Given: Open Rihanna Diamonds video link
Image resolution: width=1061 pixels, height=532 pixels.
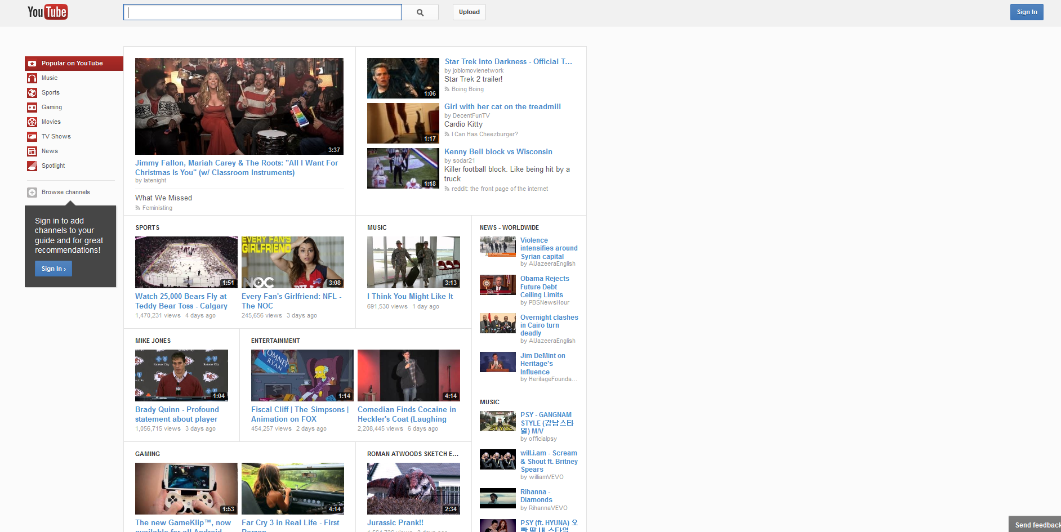Looking at the screenshot, I should tap(536, 496).
